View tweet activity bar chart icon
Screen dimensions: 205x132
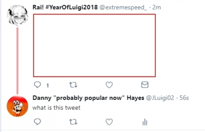[x=145, y=122]
